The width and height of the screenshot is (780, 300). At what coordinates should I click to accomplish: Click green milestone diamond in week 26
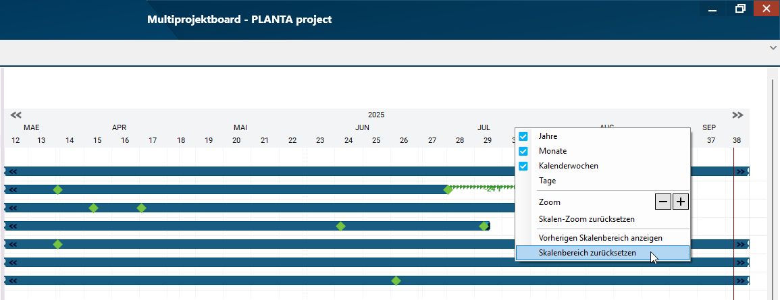click(x=396, y=280)
